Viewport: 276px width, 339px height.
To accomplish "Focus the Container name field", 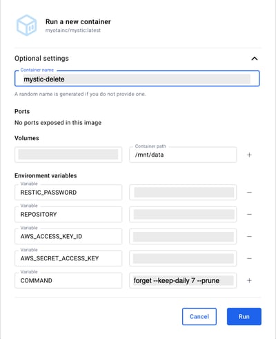I will pyautogui.click(x=137, y=79).
